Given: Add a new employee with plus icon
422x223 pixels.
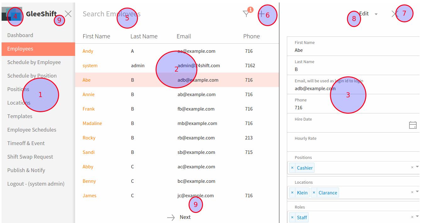Looking at the screenshot, I should [261, 14].
